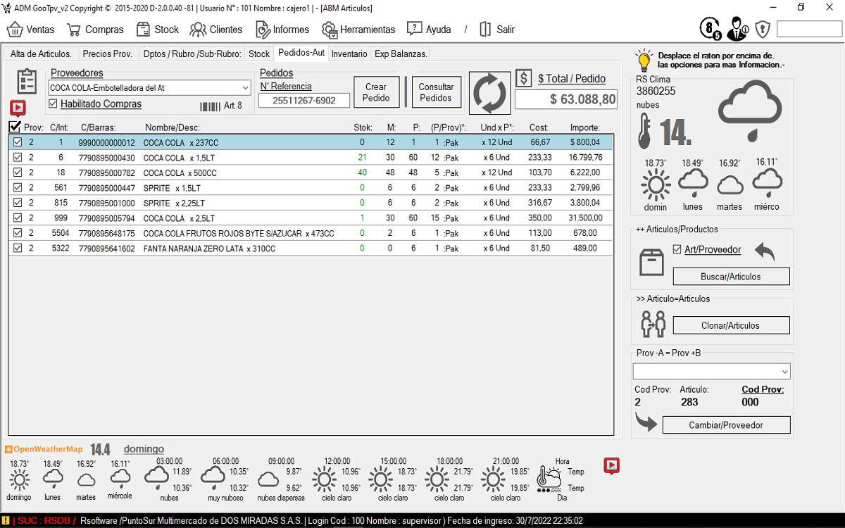This screenshot has height=528, width=845.
Task: Click the product box icon
Action: (x=651, y=262)
